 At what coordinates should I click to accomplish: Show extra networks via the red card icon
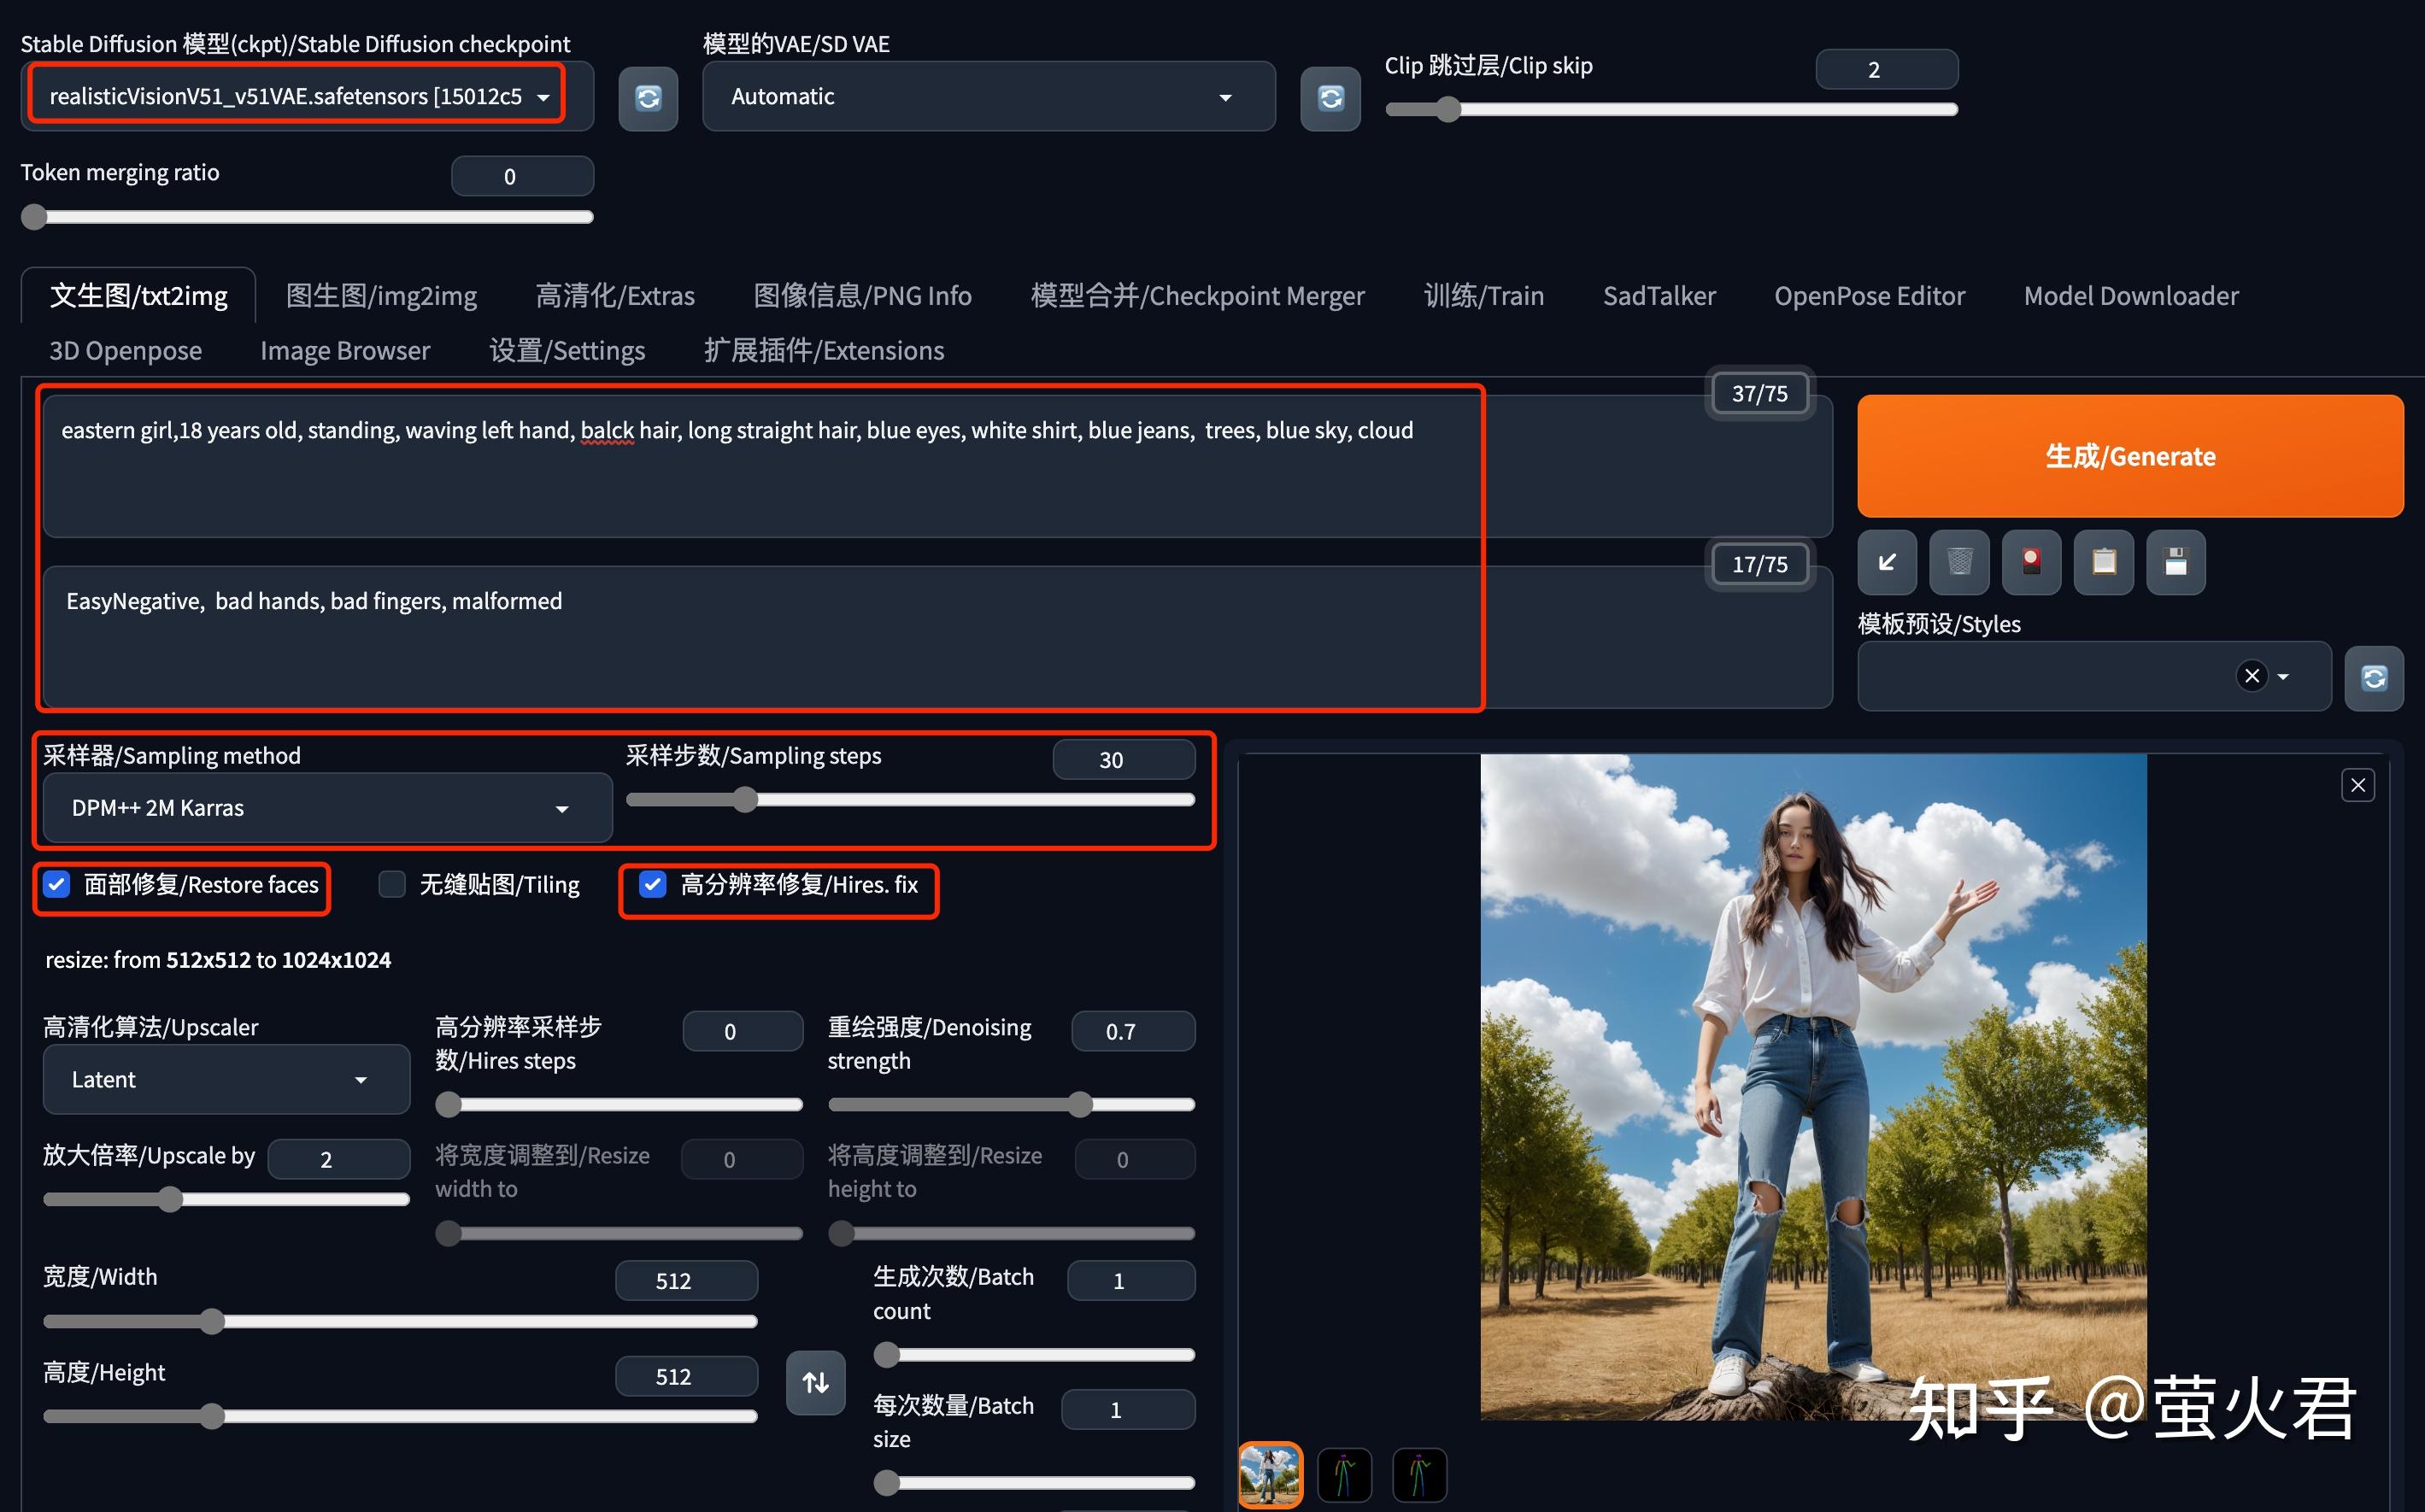[2031, 562]
